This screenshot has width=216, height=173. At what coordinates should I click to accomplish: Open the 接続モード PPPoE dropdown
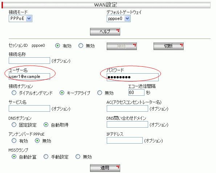tap(20, 18)
